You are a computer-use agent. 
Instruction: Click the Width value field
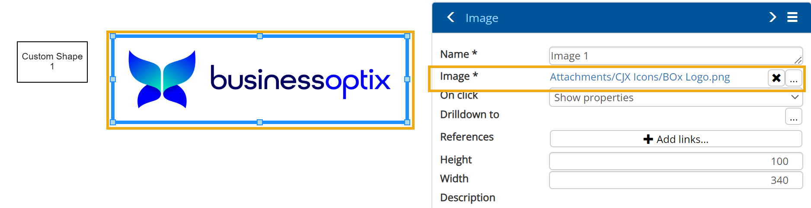(676, 180)
